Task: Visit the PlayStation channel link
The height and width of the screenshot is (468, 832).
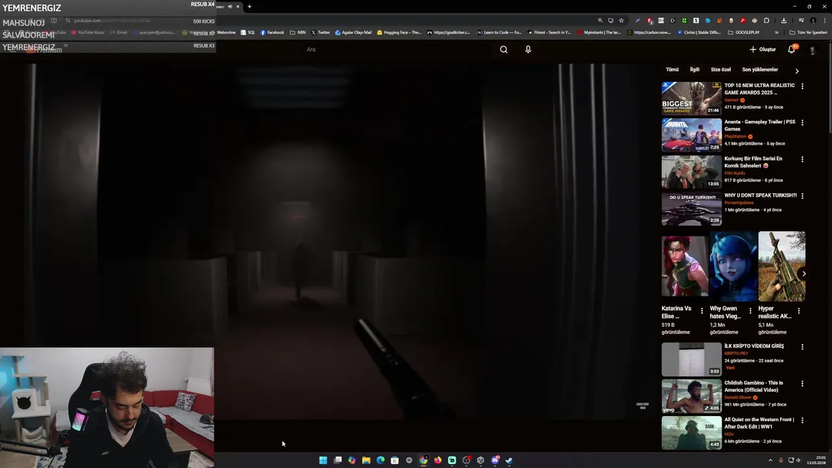Action: (x=735, y=136)
